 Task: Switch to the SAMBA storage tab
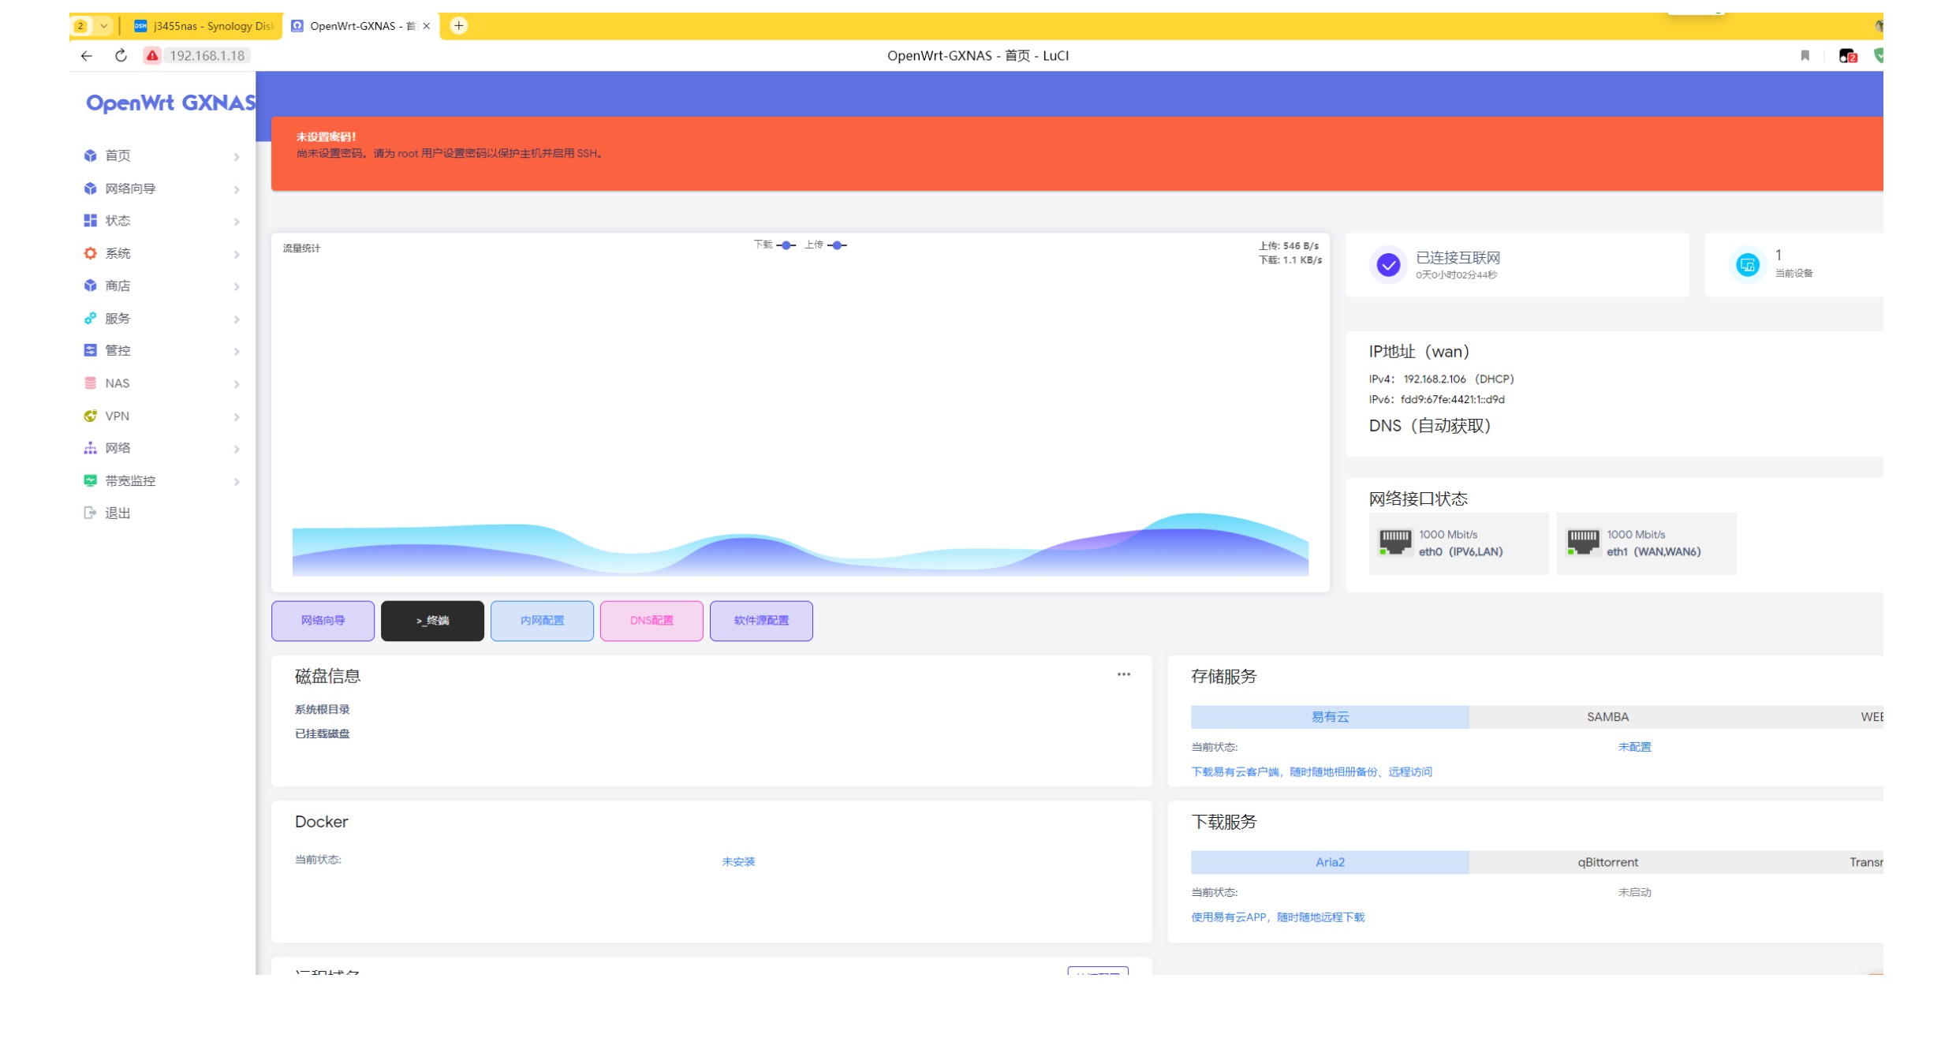[x=1607, y=717]
